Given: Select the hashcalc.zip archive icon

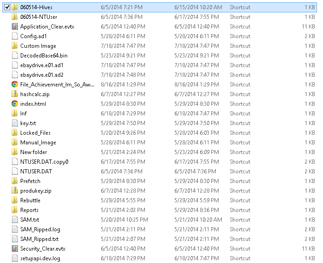Looking at the screenshot, I should point(15,94).
